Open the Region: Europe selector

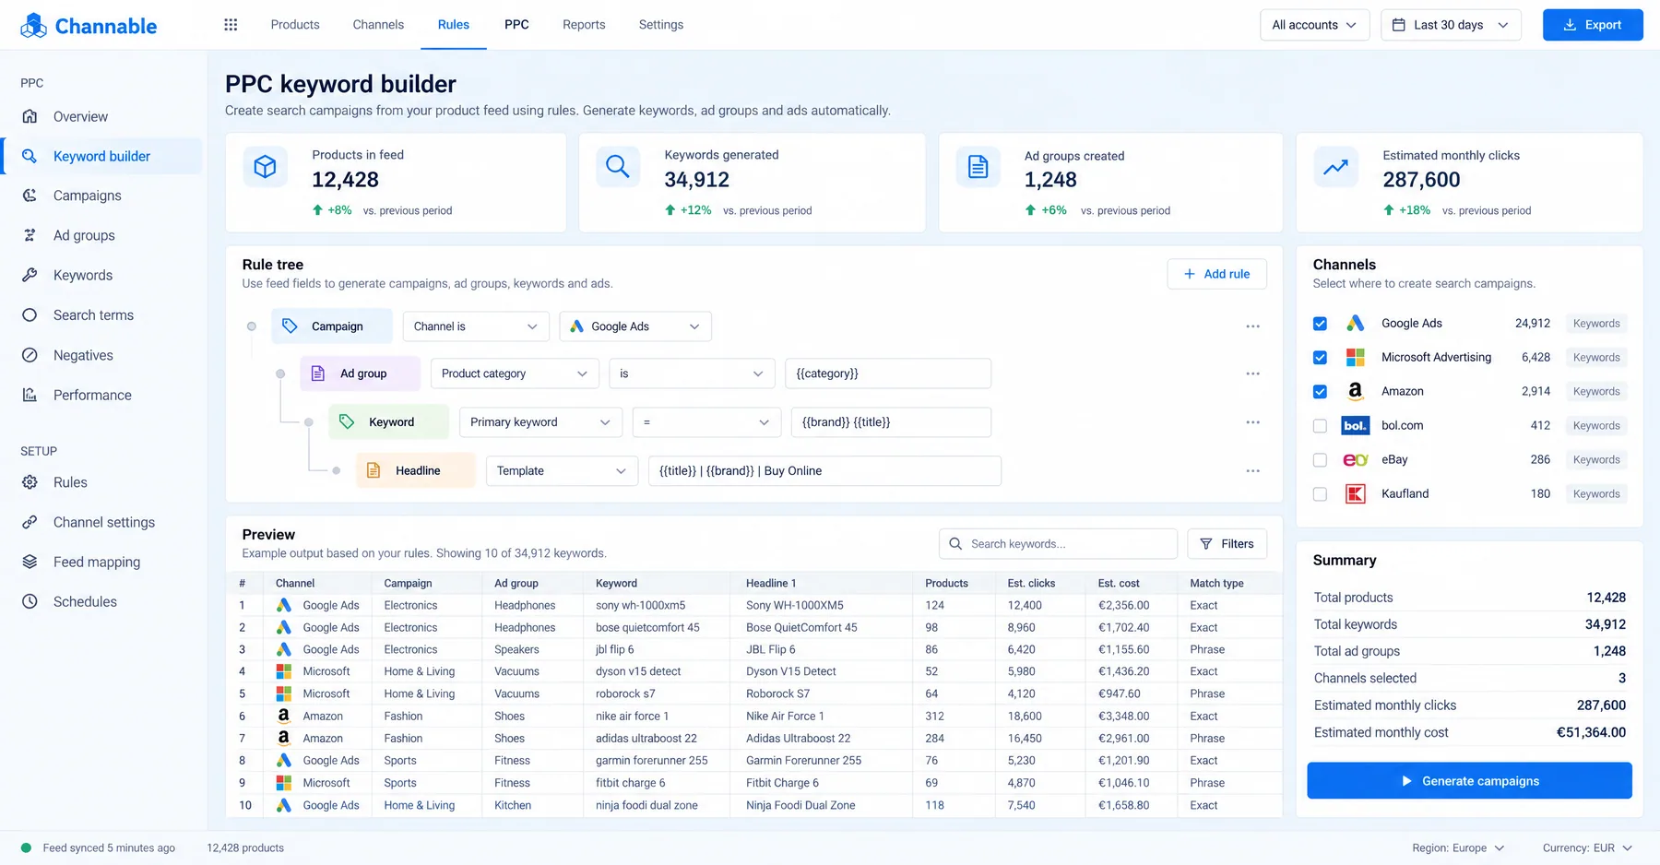tap(1458, 848)
